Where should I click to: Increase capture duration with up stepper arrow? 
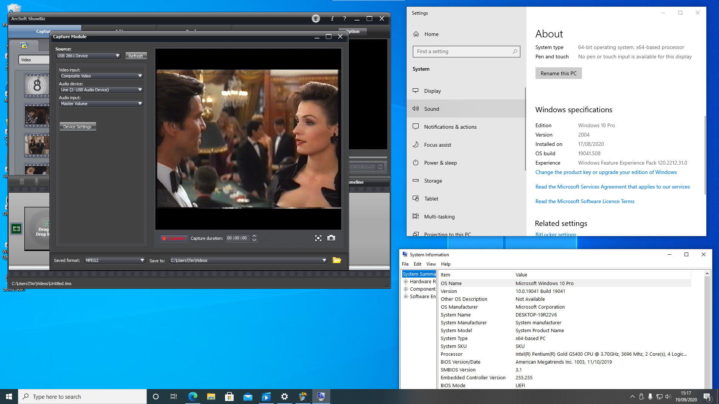pos(254,236)
